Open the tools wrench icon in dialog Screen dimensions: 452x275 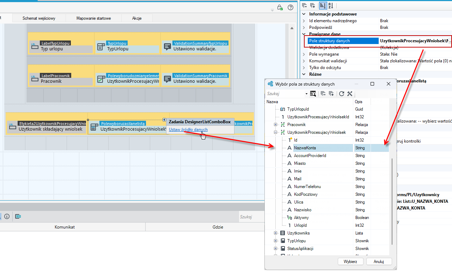point(350,94)
